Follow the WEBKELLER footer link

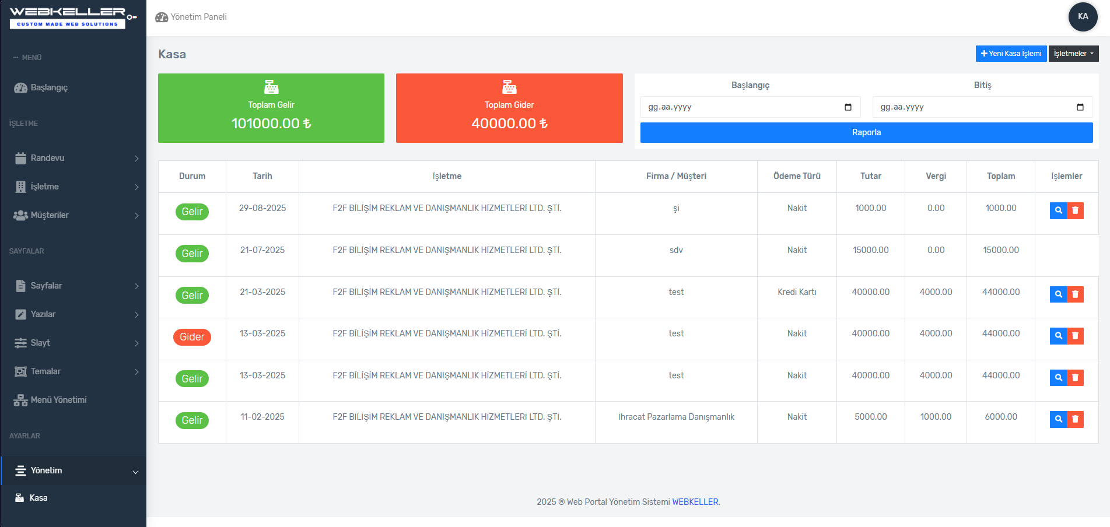[x=695, y=502]
